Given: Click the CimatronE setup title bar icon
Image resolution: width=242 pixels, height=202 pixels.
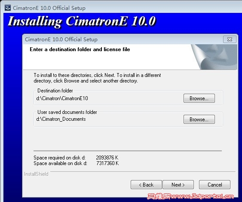Looking at the screenshot, I should click(8, 8).
